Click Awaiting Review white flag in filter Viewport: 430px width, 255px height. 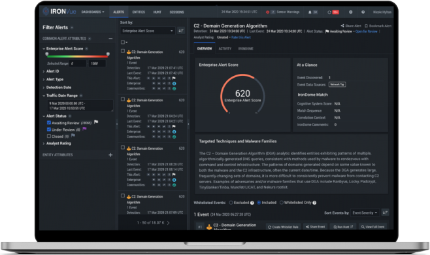click(96, 122)
